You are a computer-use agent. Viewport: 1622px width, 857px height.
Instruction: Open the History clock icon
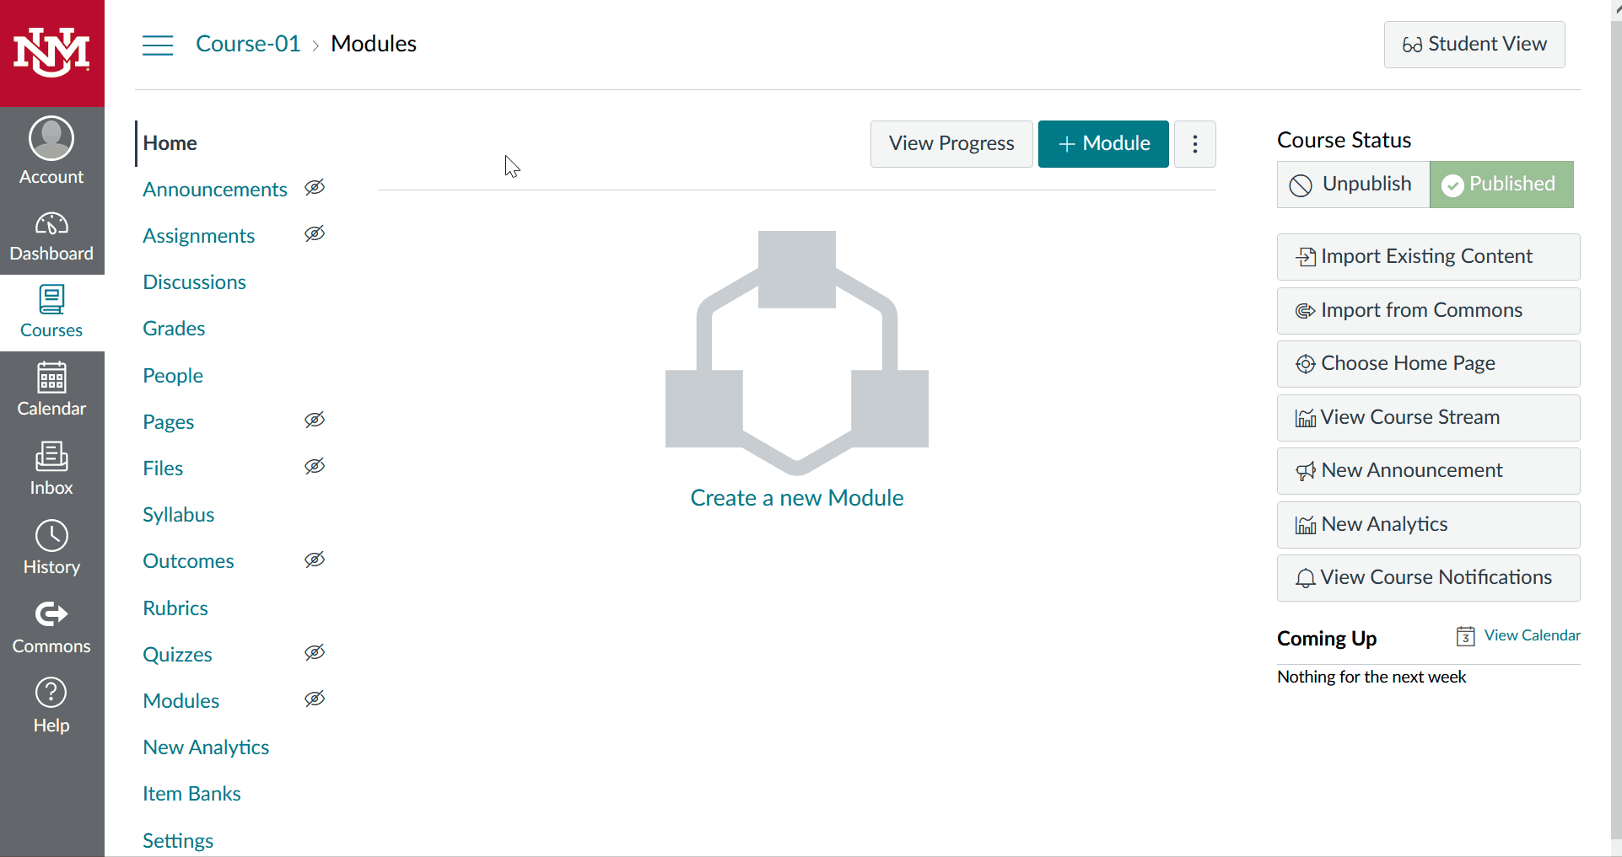(51, 535)
